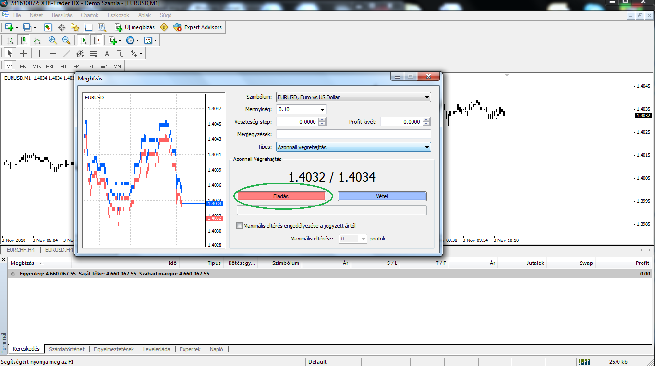Click the Megjegyzések comment field
Viewport: 655px width, 366px height.
click(353, 134)
